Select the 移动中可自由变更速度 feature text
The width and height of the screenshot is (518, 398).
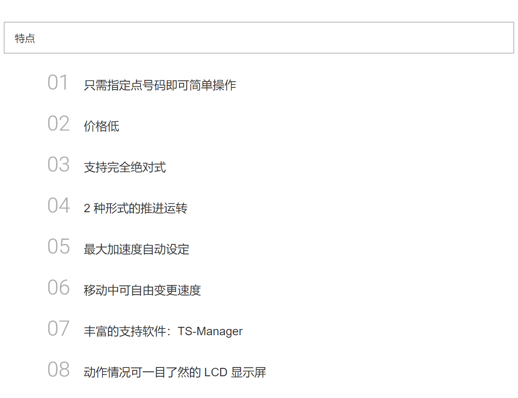click(x=142, y=290)
